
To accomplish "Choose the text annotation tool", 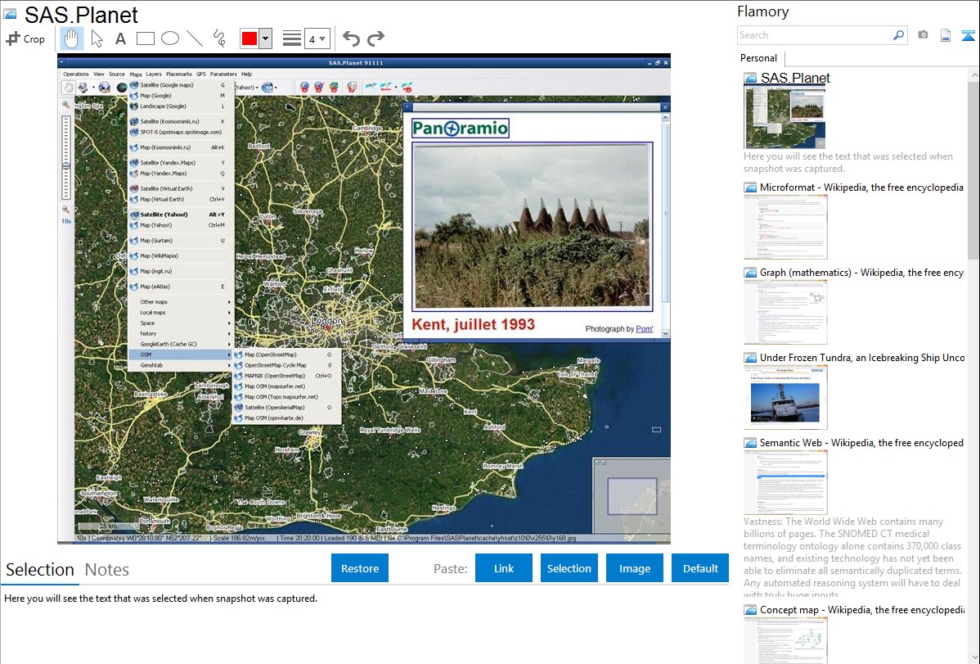I will click(x=120, y=38).
